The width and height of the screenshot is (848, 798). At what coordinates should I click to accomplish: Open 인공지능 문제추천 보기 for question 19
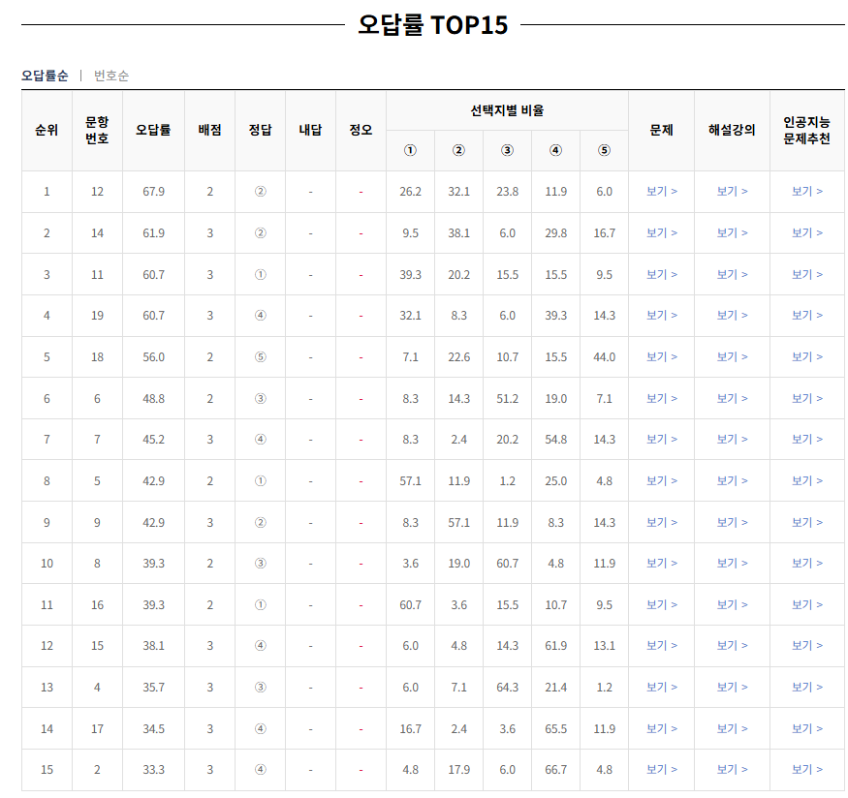pyautogui.click(x=807, y=315)
